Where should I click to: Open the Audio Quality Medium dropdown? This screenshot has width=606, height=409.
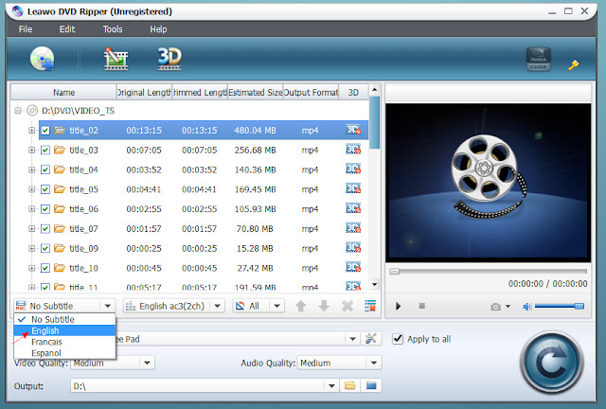pyautogui.click(x=373, y=363)
